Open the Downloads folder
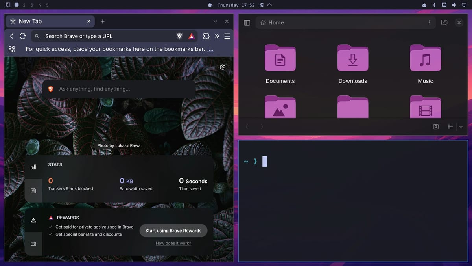This screenshot has width=472, height=266. [353, 64]
